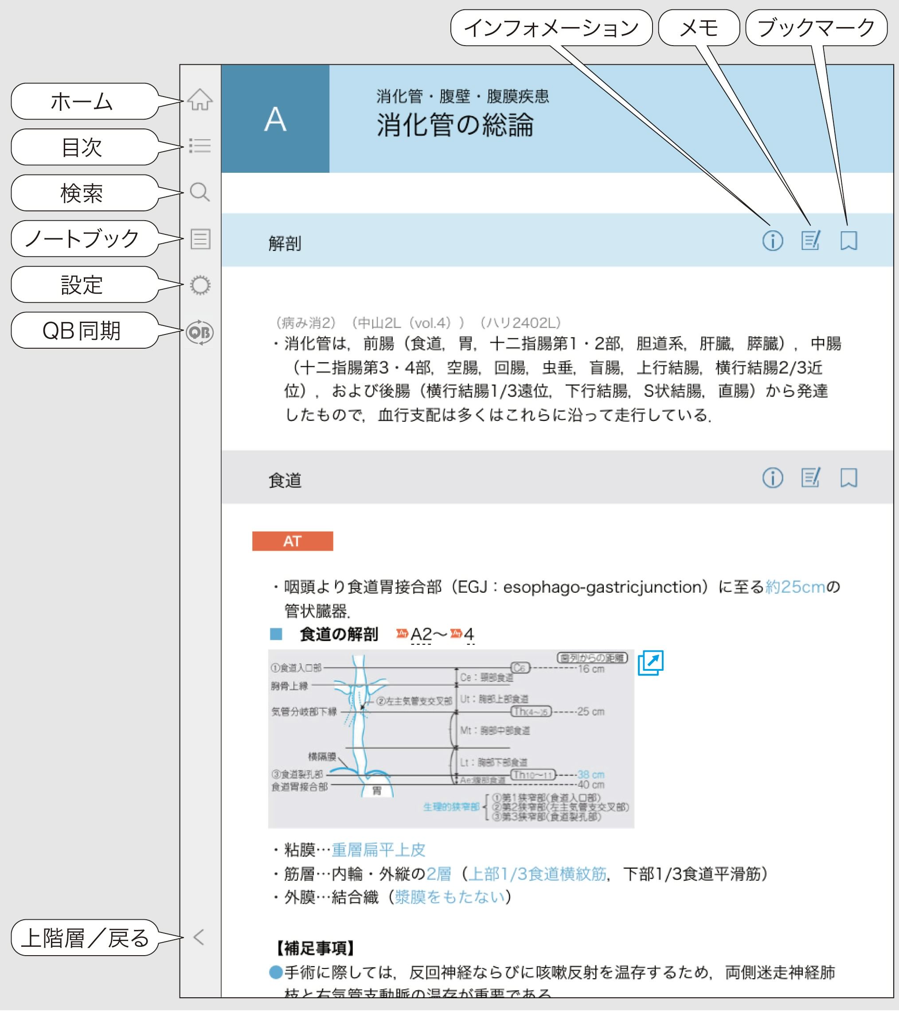Open memo icon in 解剖 header
Screen dimensions: 899x1011
(810, 241)
